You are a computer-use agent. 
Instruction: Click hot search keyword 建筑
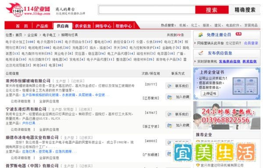point(217,25)
